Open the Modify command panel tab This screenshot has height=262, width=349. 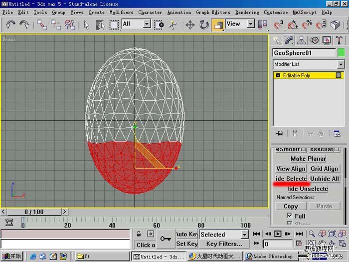point(289,40)
